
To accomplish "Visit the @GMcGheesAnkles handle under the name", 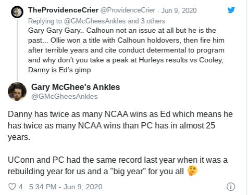I will click(x=65, y=96).
